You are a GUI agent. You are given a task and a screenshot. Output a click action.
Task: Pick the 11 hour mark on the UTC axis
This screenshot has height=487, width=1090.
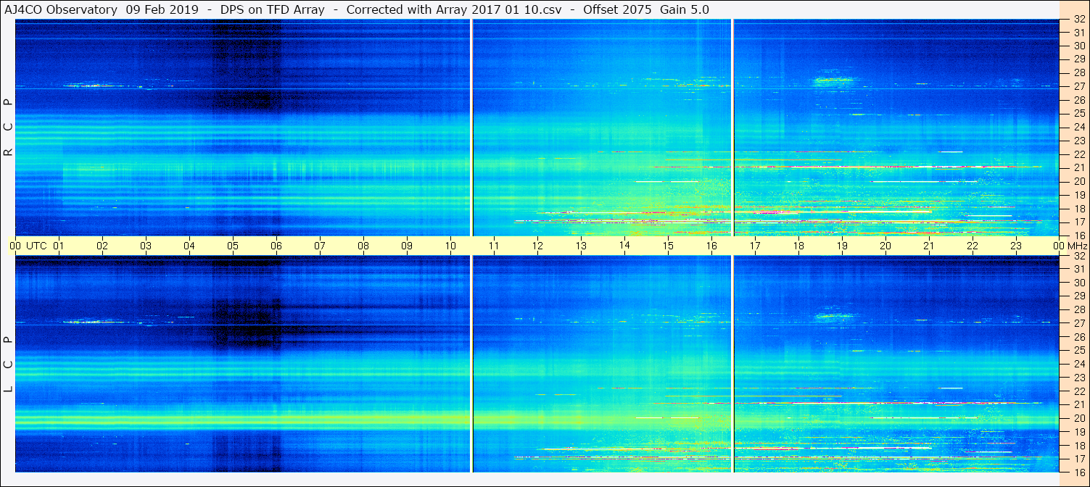point(494,246)
